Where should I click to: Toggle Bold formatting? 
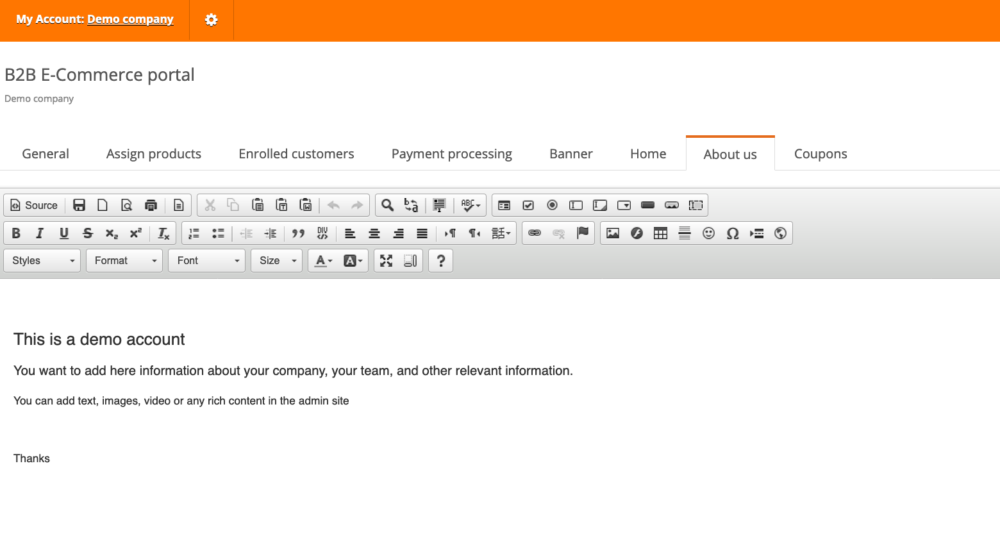tap(16, 233)
